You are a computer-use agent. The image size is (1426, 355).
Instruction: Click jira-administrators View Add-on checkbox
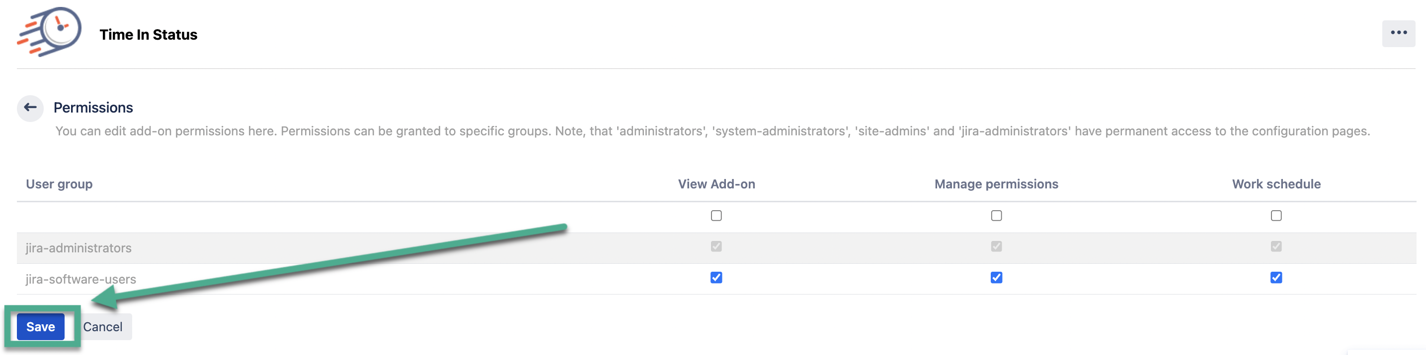[716, 246]
